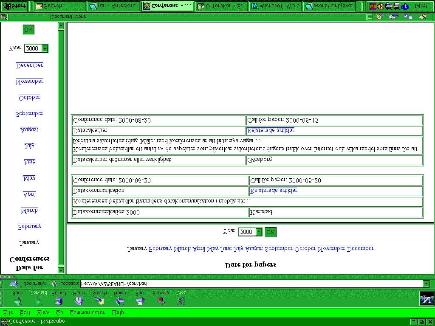This screenshot has width=435, height=326.
Task: Click the component bar grip handle
Action: (x=370, y=17)
